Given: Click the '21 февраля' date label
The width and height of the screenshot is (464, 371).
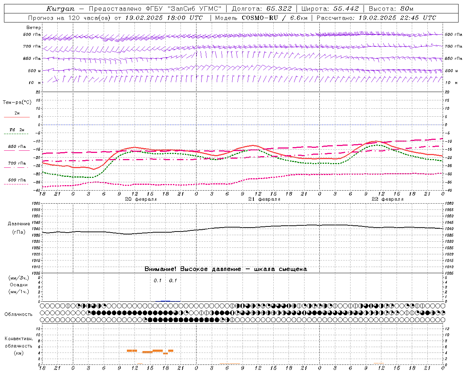Looking at the screenshot, I should (264, 199).
